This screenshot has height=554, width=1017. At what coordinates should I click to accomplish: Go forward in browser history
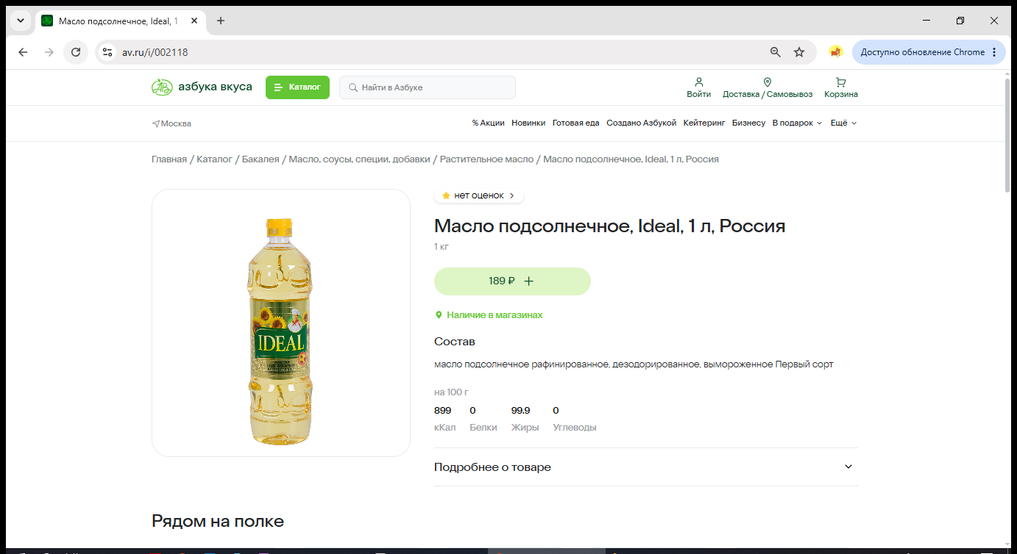(49, 52)
